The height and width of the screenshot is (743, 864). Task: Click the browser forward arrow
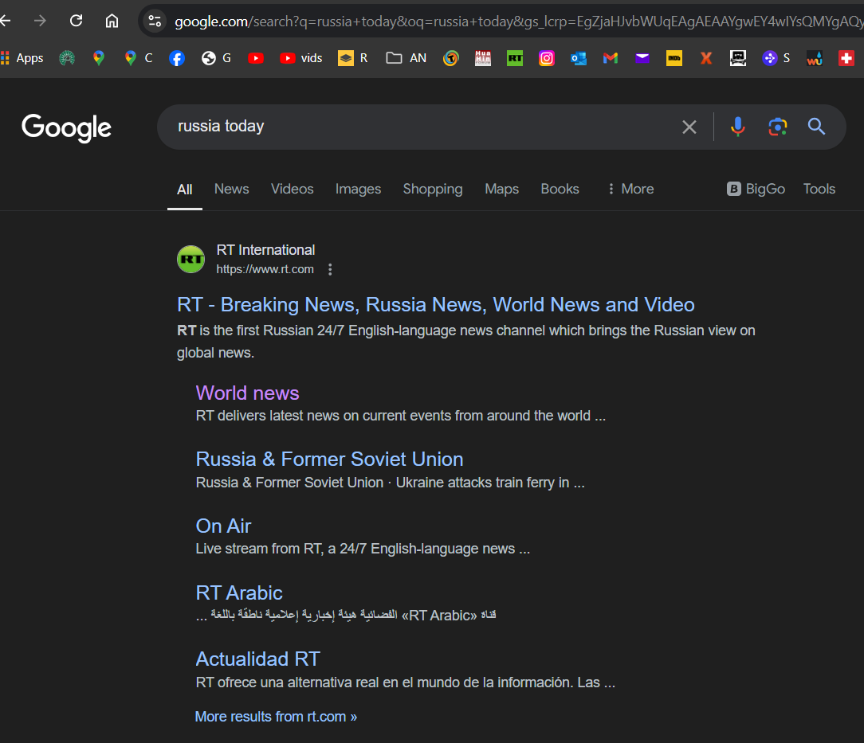[40, 21]
